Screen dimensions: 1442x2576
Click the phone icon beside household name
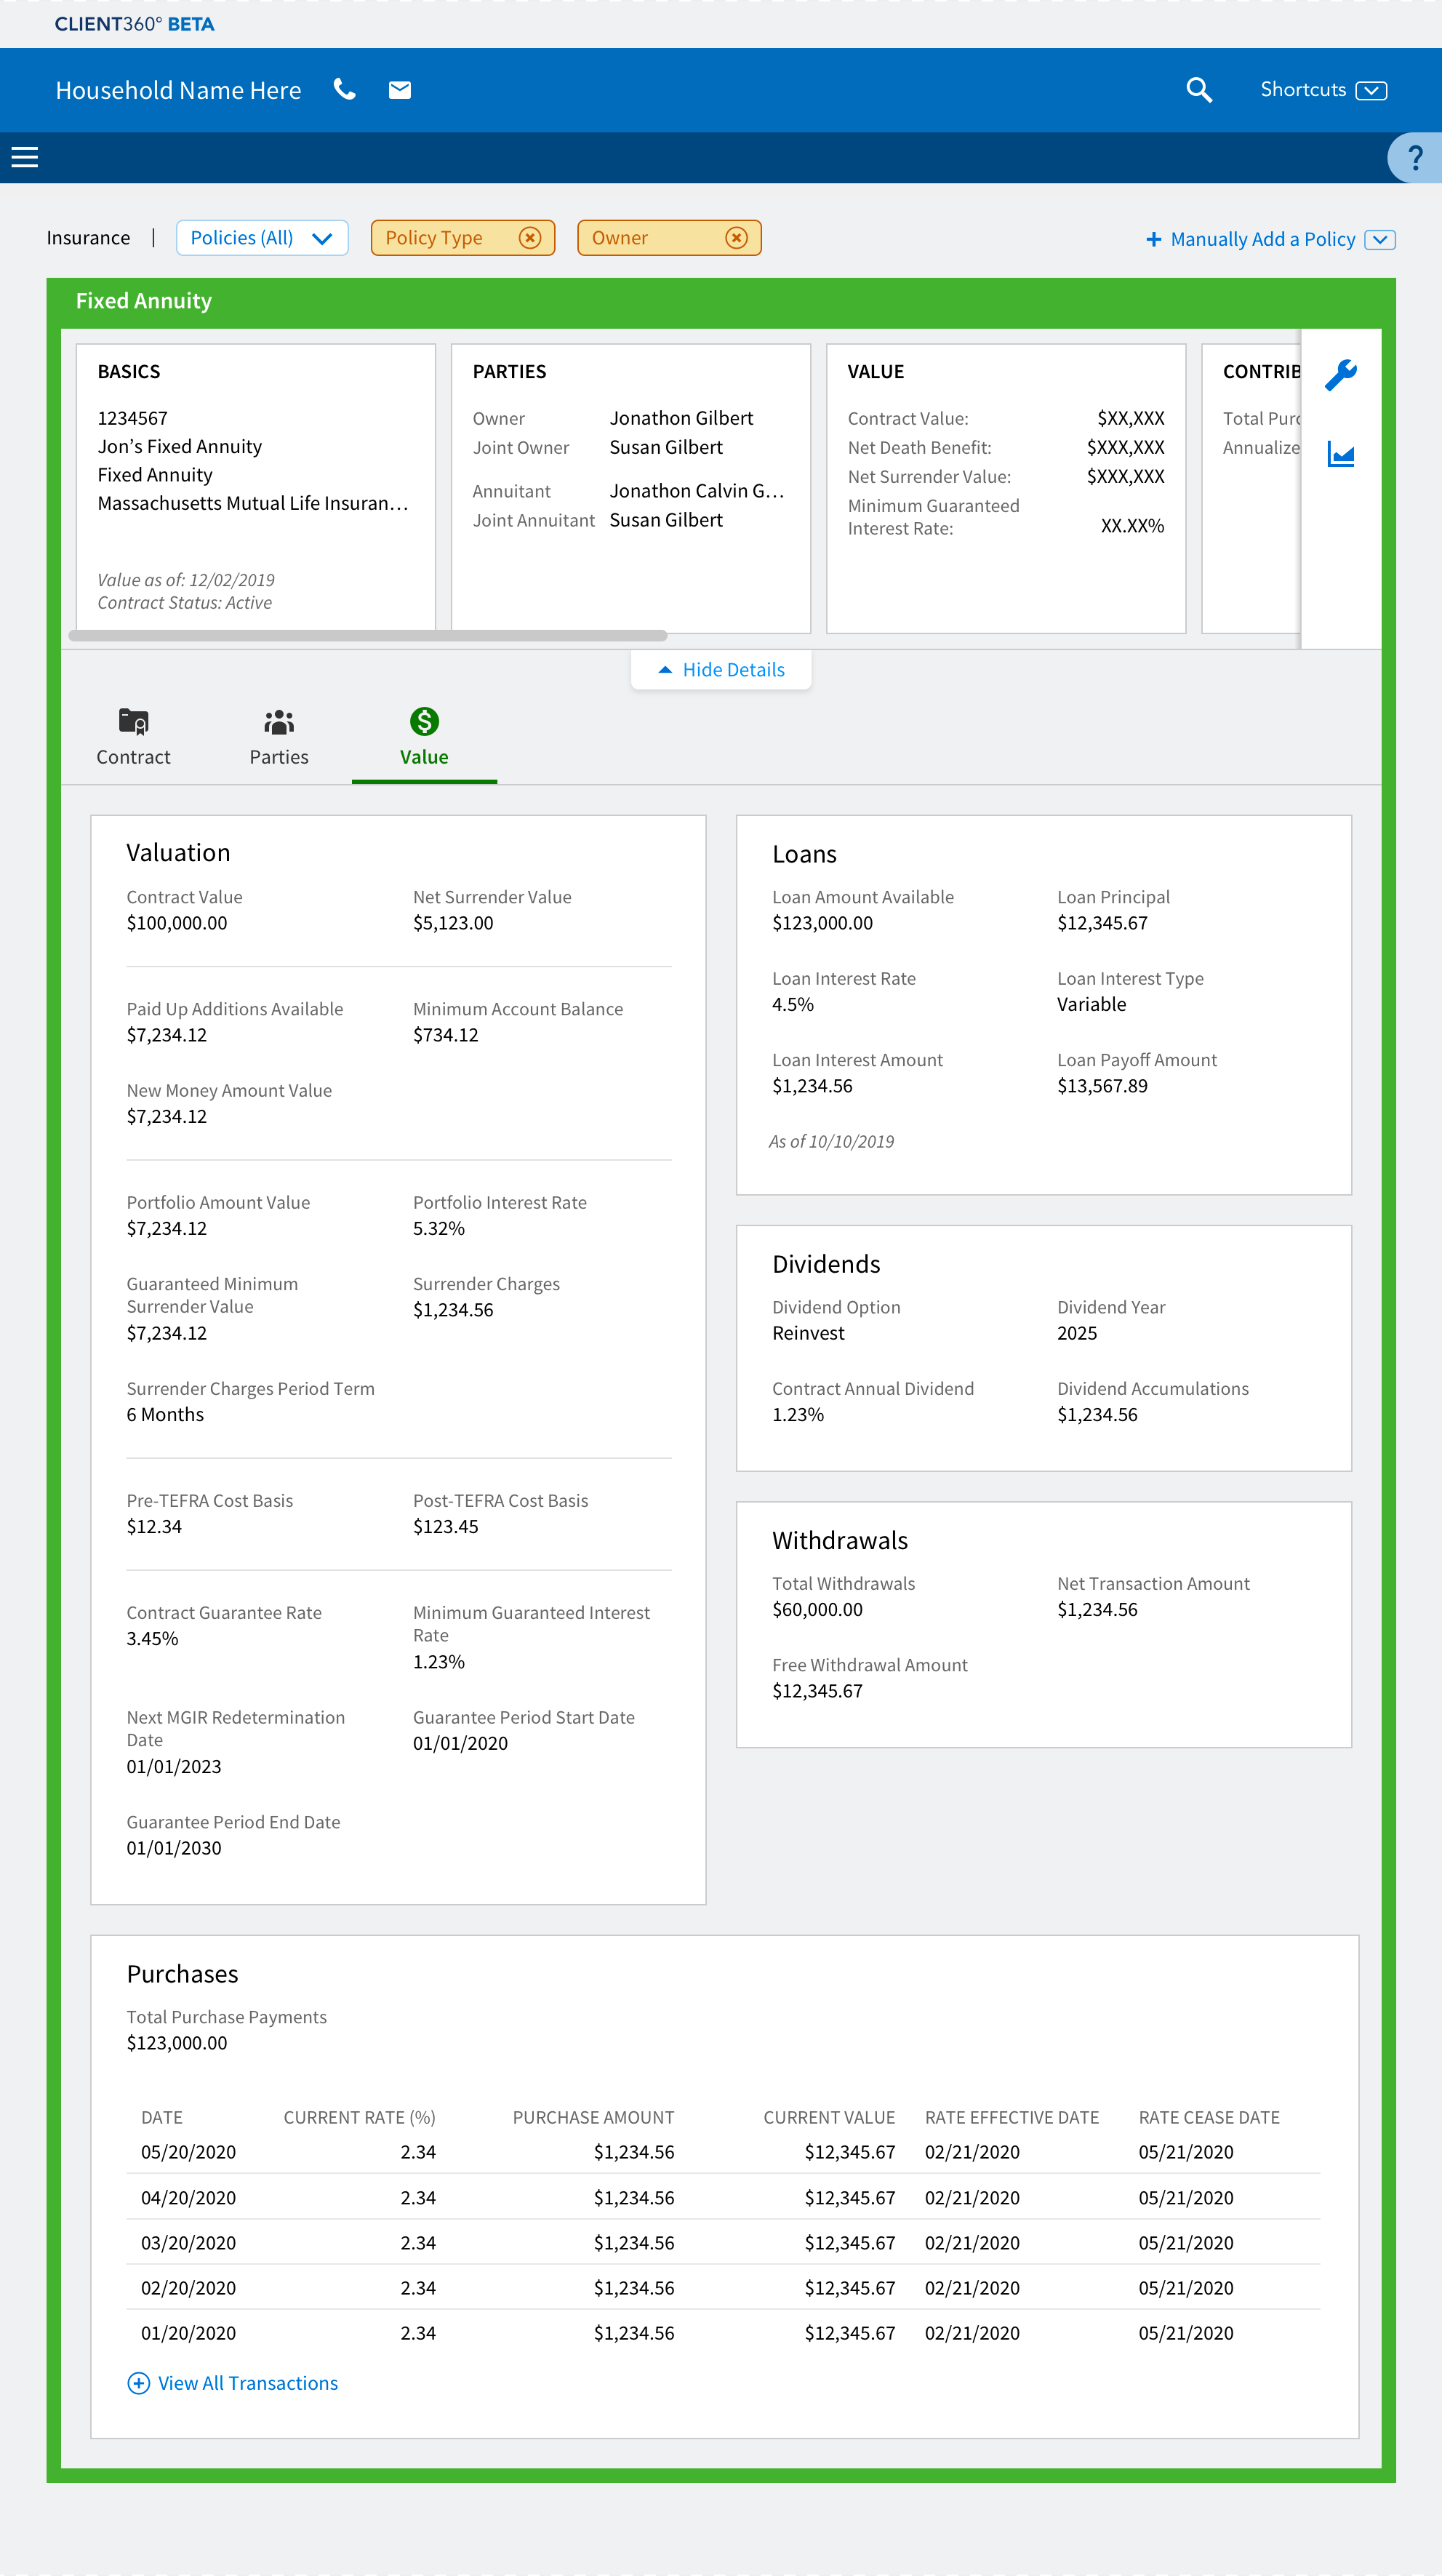click(x=344, y=90)
